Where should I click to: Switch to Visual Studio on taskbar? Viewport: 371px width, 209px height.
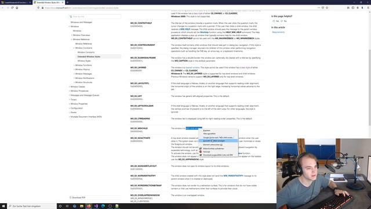96,206
